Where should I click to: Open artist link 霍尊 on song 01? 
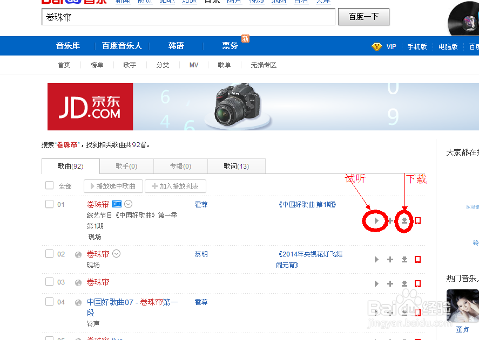(x=201, y=205)
